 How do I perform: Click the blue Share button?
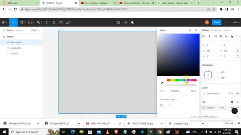coord(217,22)
